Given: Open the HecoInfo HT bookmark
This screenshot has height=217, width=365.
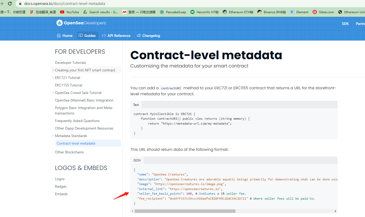Looking at the screenshot, I should pos(204,12).
